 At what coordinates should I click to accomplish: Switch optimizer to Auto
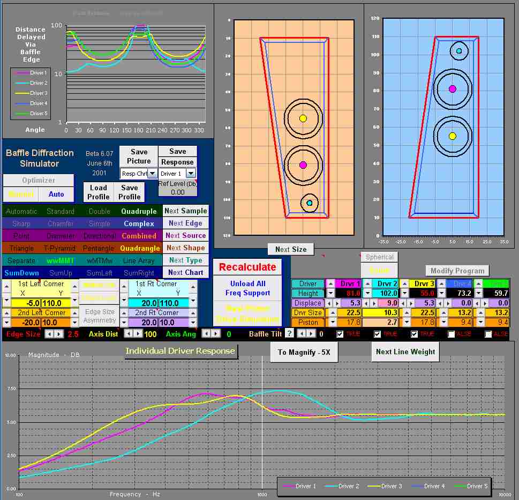click(56, 195)
